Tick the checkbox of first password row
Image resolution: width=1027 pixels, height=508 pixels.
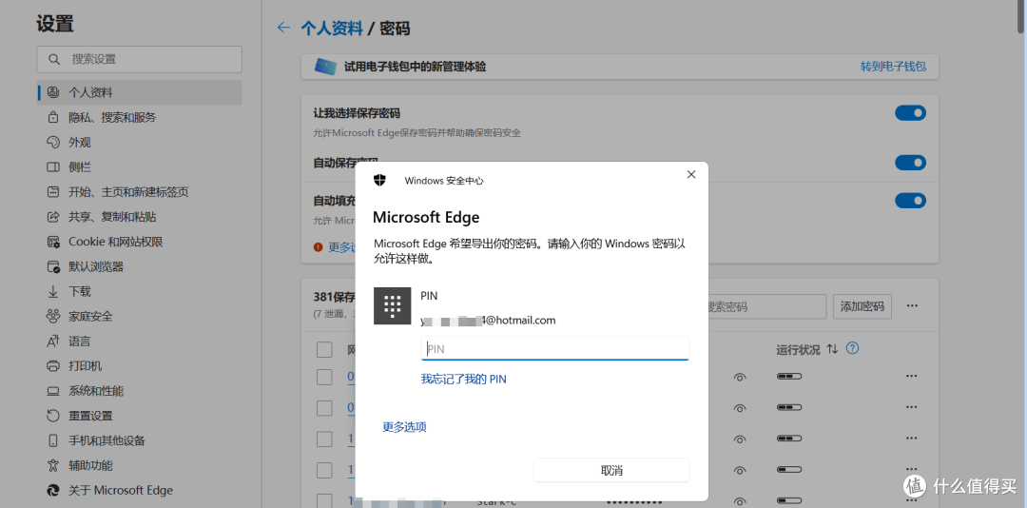(324, 377)
